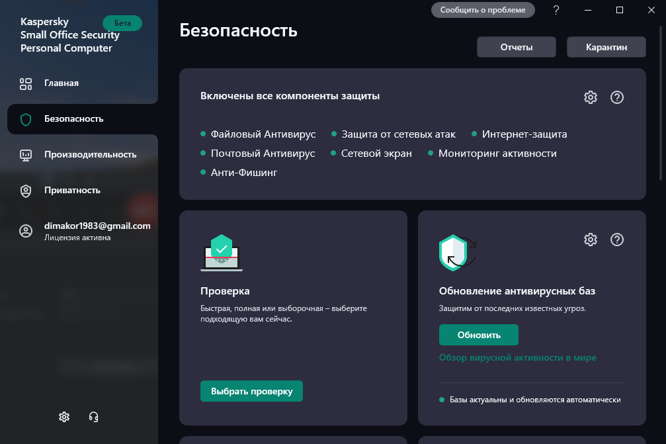Screen dimensions: 666x444
Task: Minimize the Kaspersky window
Action: [x=588, y=10]
